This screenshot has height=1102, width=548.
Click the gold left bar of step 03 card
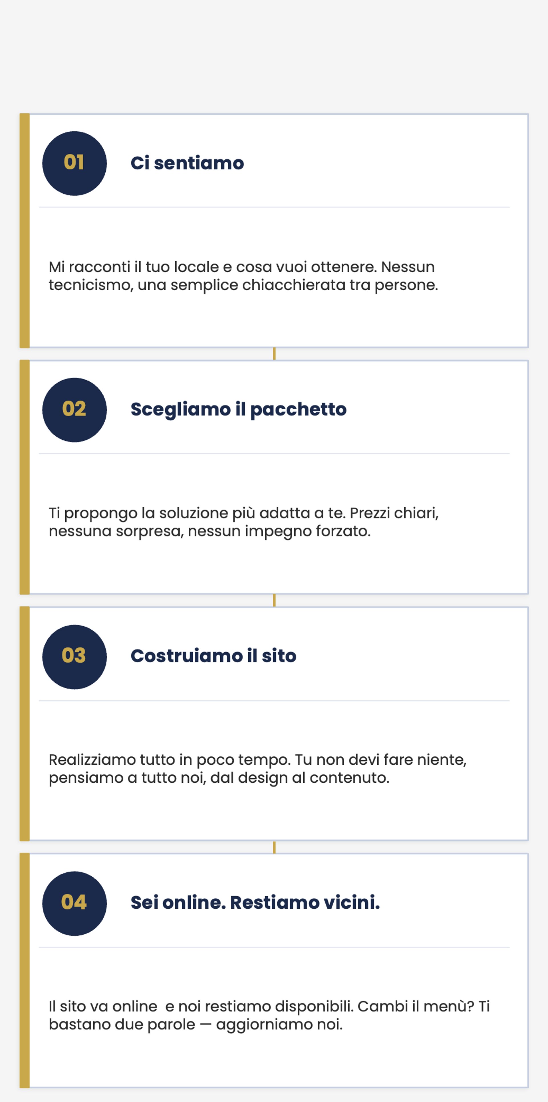24,724
